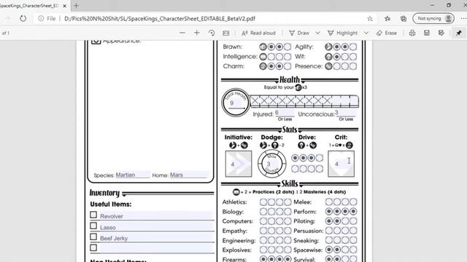Toggle the fourth Drive dot in top row

(320, 158)
